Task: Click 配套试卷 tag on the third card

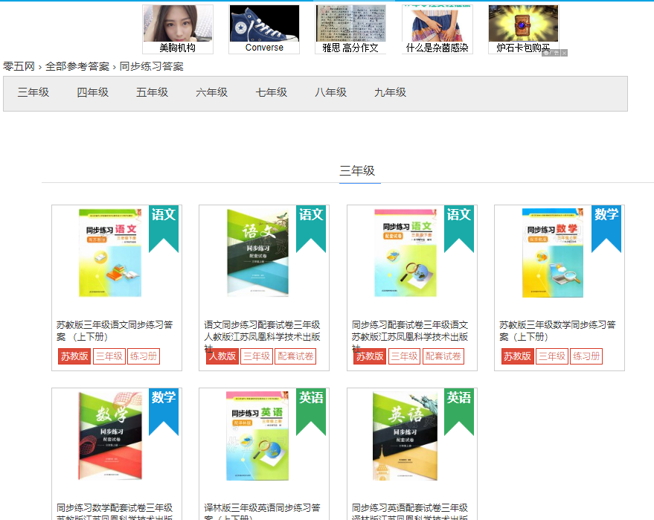Action: click(443, 356)
